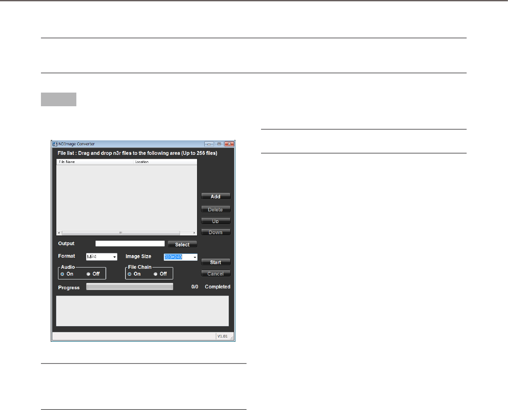The width and height of the screenshot is (508, 410).
Task: Click the V1.01 version text
Action: 223,337
